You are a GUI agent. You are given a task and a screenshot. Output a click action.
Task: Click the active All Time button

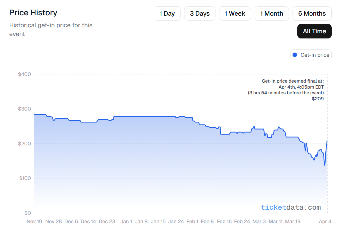tap(314, 31)
